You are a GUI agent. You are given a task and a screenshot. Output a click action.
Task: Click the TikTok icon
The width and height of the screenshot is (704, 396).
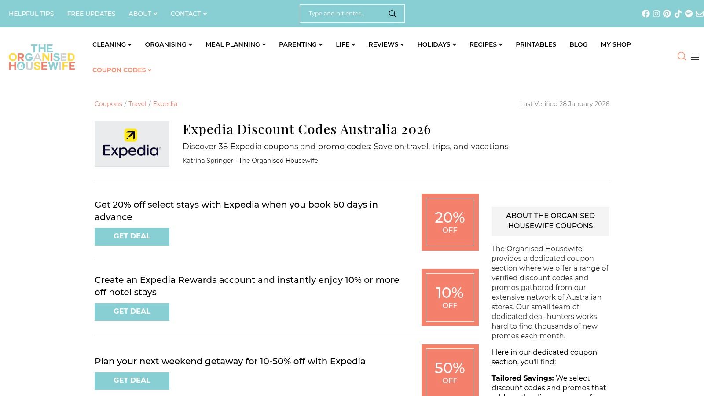678,14
